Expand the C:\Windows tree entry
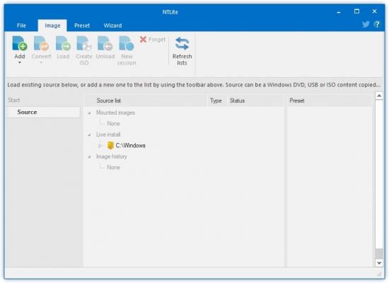 (100, 146)
